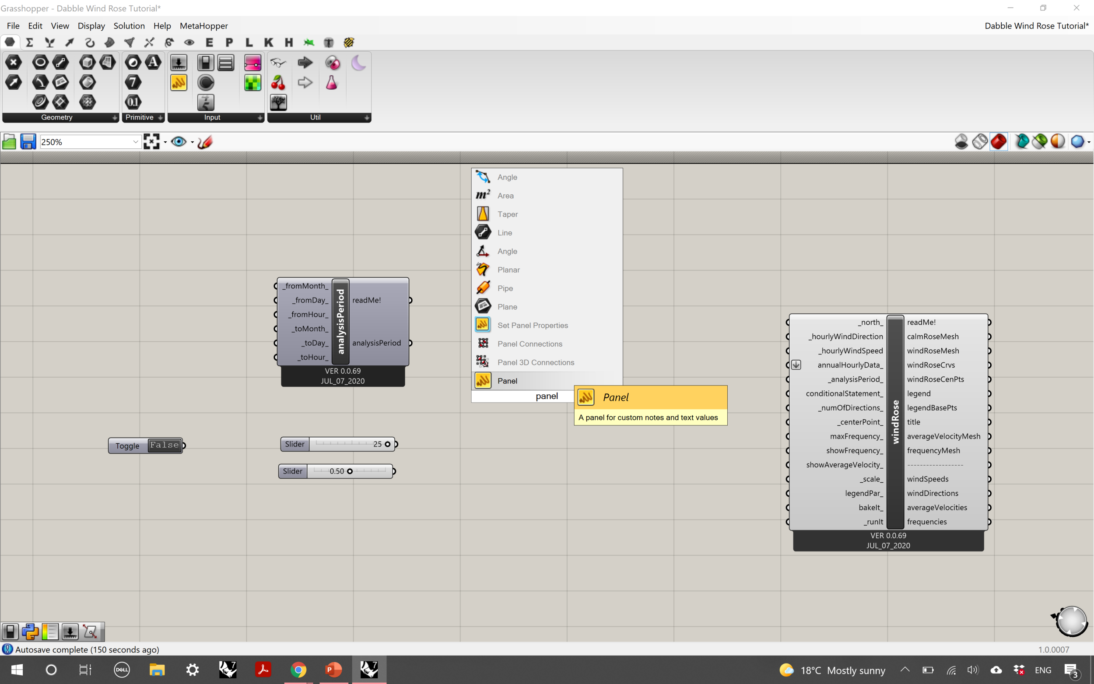Click the Panel icon in Input palette
This screenshot has height=684, width=1094.
(x=179, y=83)
